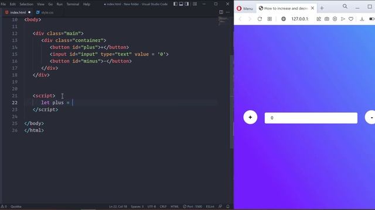The height and width of the screenshot is (210, 375).
Task: Click the Opera search tabs magnifier icon
Action: coord(345,6)
